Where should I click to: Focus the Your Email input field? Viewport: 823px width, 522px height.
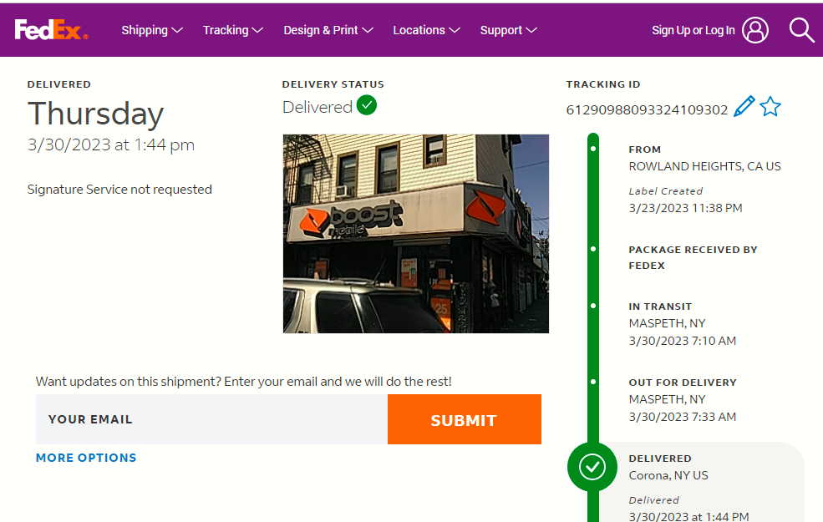point(211,419)
